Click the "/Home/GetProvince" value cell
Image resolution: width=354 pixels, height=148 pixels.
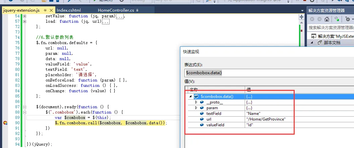point(266,119)
